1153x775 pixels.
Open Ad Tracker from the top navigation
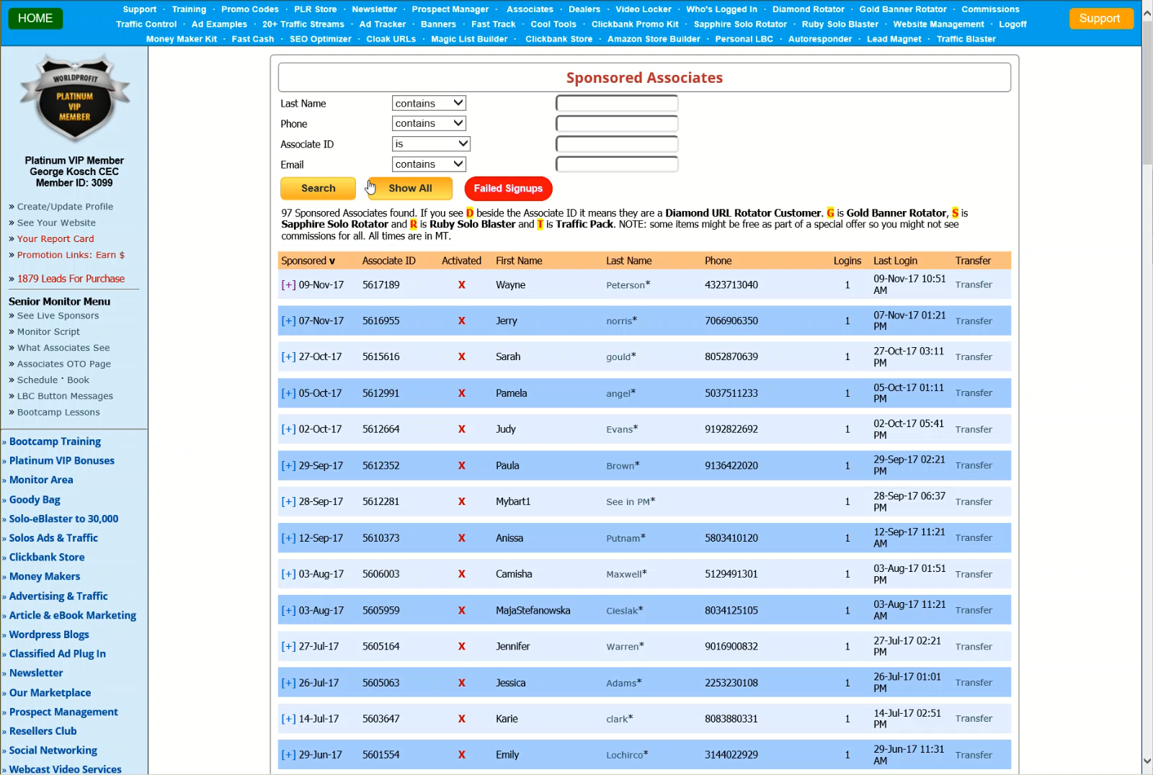point(382,24)
